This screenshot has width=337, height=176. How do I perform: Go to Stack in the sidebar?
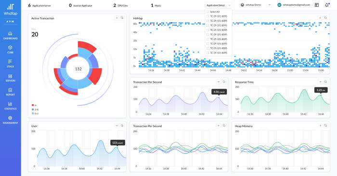click(10, 64)
